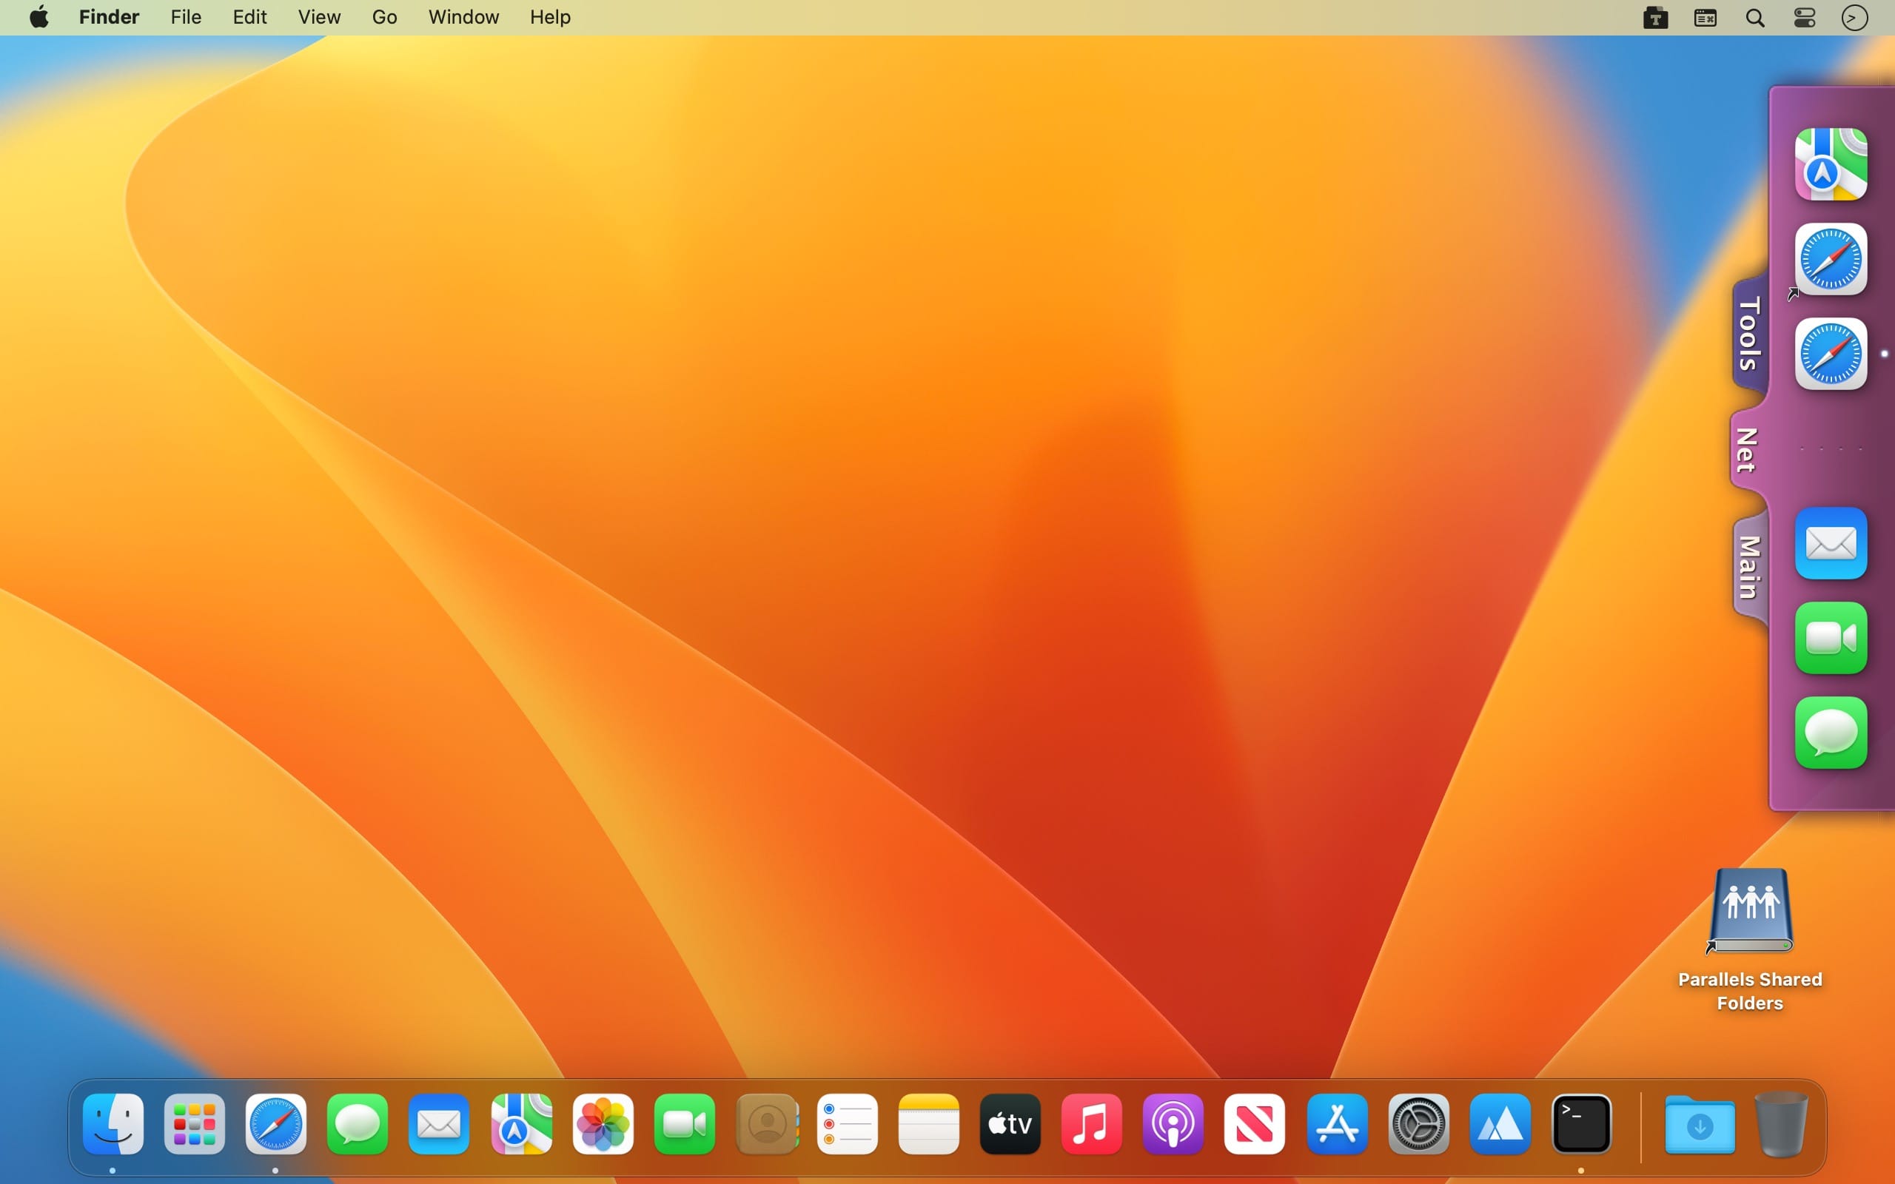Open Reminders in the Dock
Viewport: 1895px width, 1184px height.
(848, 1124)
